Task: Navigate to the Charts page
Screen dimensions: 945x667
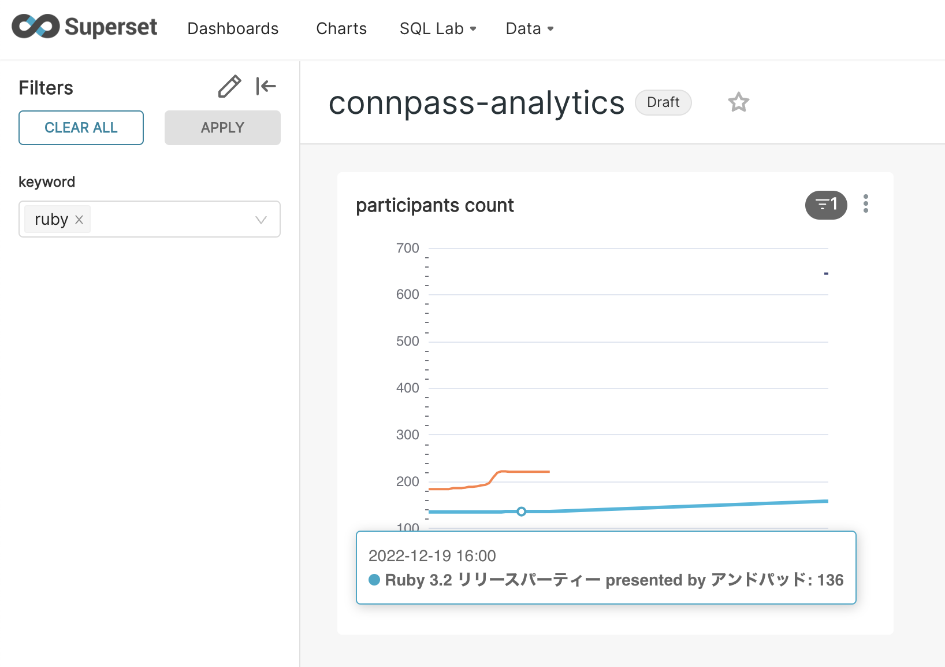Action: 341,28
